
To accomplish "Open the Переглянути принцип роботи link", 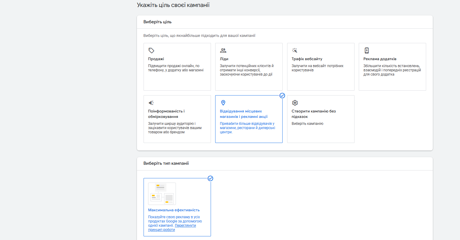I will point(172,228).
